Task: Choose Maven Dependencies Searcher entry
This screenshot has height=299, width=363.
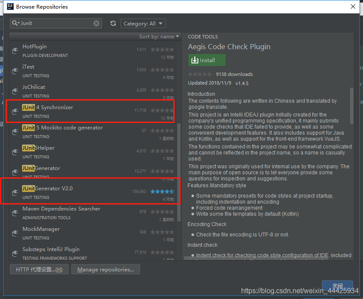Action: 61,209
